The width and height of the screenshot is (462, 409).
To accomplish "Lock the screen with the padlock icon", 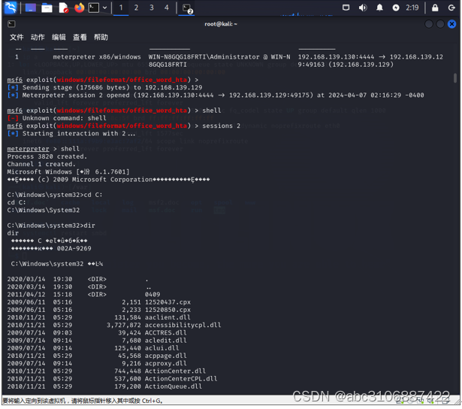I will pyautogui.click(x=435, y=8).
